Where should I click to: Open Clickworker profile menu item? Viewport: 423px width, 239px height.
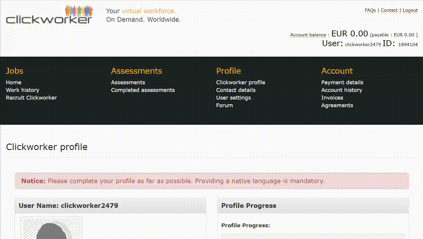240,82
